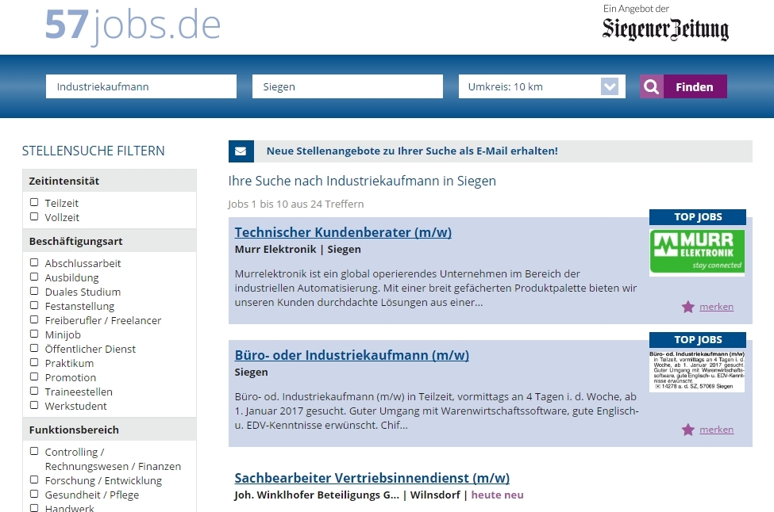Check the Minijob checkbox

click(x=34, y=334)
